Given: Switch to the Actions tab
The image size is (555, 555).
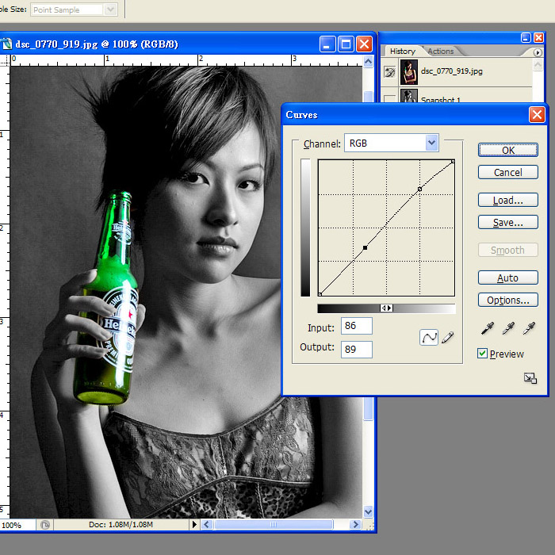Looking at the screenshot, I should pyautogui.click(x=441, y=52).
